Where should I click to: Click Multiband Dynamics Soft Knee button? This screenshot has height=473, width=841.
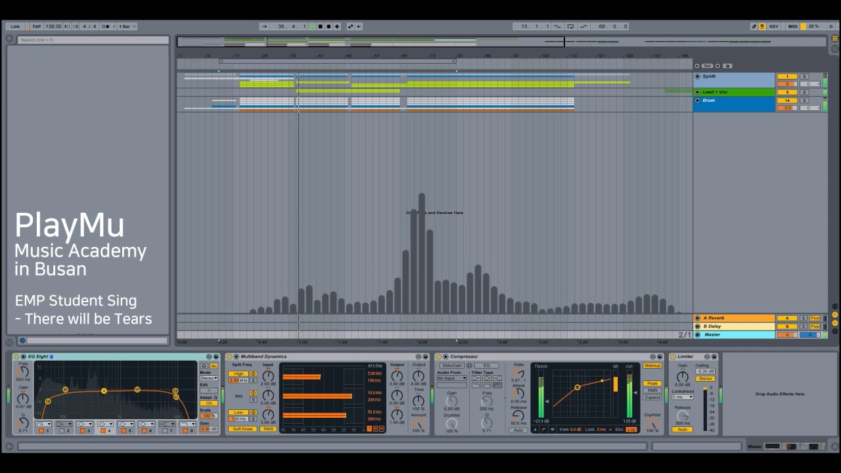(x=242, y=429)
